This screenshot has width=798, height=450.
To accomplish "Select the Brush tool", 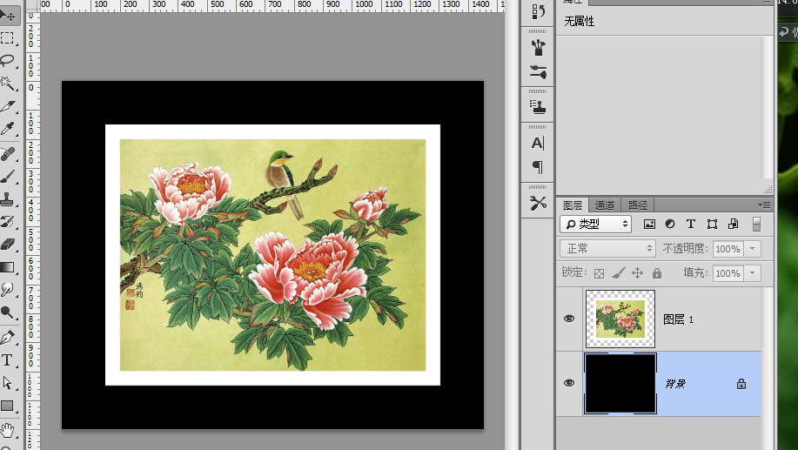I will pyautogui.click(x=8, y=176).
